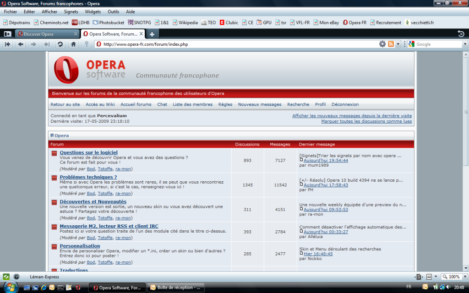Launch Internet Explorer from Quick Launch
The height and width of the screenshot is (293, 469).
click(44, 288)
